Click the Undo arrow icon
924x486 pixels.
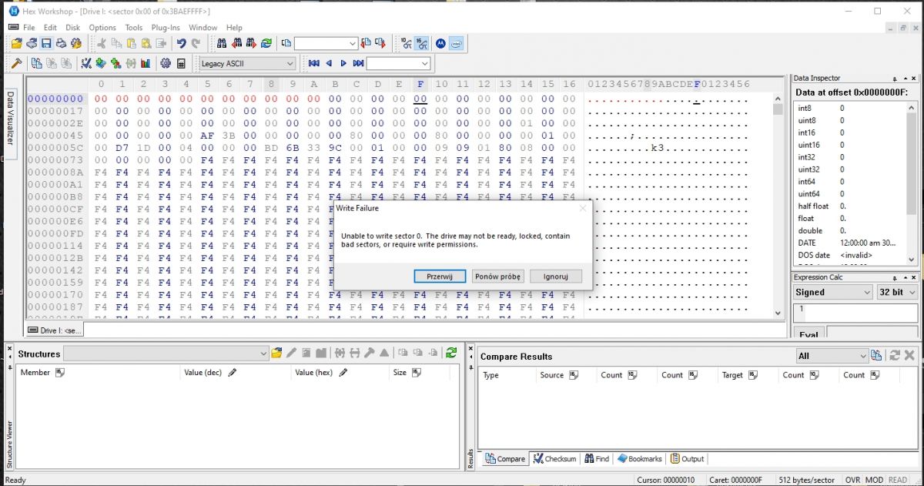tap(181, 44)
